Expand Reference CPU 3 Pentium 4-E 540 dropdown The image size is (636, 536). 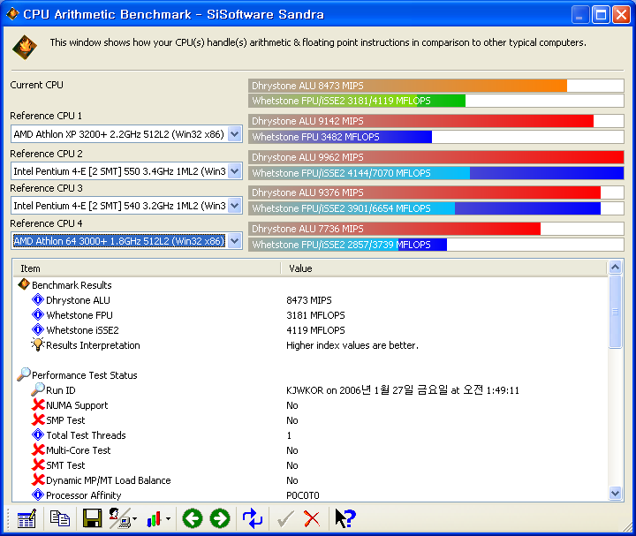(235, 206)
